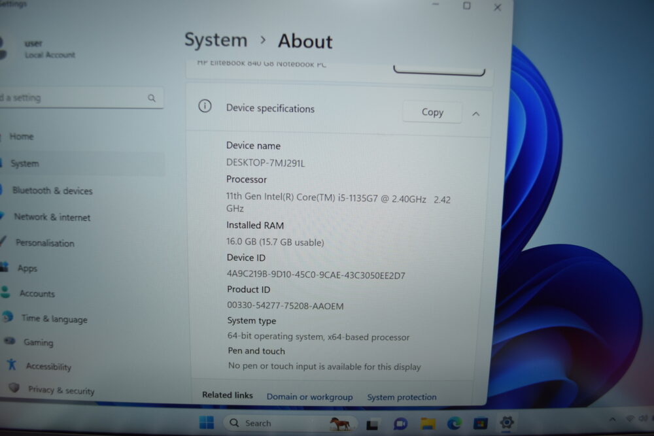Click device name DESKTOP-7MJ291L

(266, 163)
